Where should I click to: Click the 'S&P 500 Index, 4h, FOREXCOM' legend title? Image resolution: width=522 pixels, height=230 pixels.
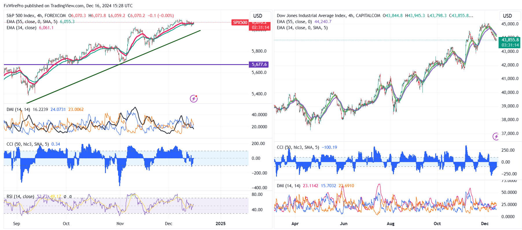pos(36,16)
